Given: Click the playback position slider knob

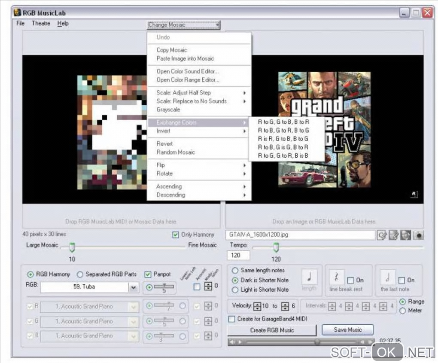Looking at the screenshot, I should (317, 342).
